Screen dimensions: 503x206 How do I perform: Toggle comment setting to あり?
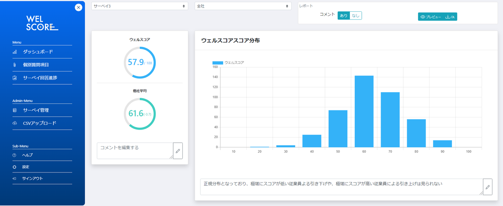tap(343, 16)
